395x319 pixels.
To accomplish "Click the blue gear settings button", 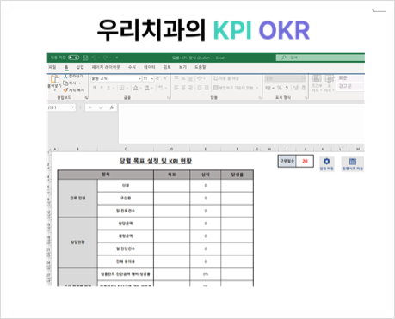I will click(x=327, y=163).
